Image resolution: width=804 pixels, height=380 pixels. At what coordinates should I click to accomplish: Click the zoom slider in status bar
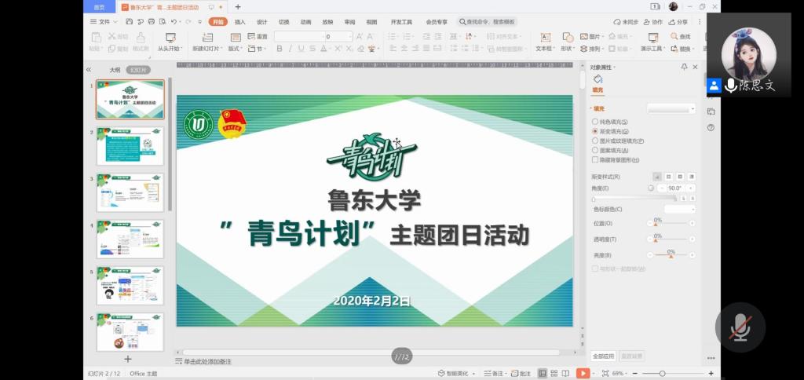(x=672, y=374)
